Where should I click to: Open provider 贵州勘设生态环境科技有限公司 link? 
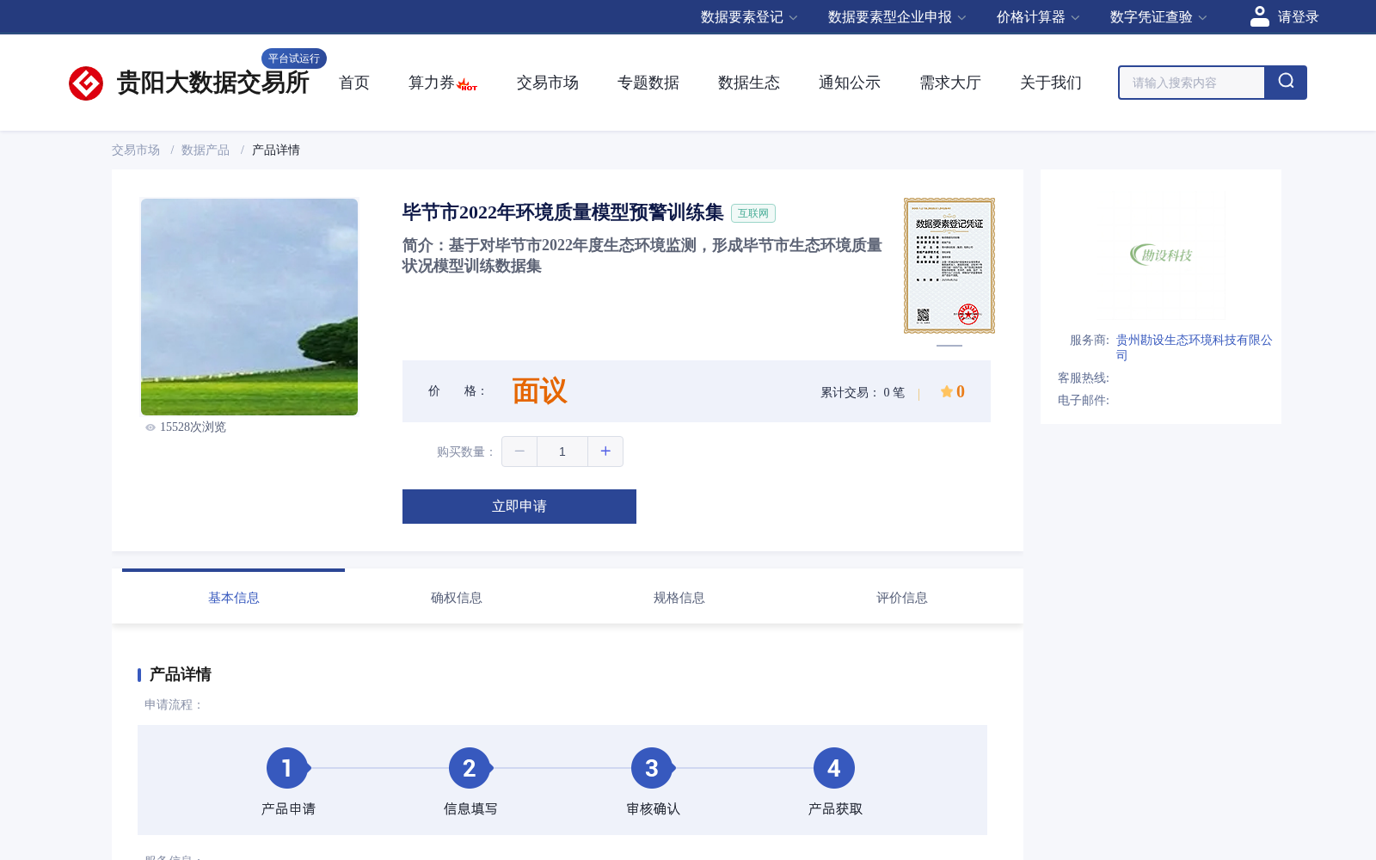coord(1195,347)
